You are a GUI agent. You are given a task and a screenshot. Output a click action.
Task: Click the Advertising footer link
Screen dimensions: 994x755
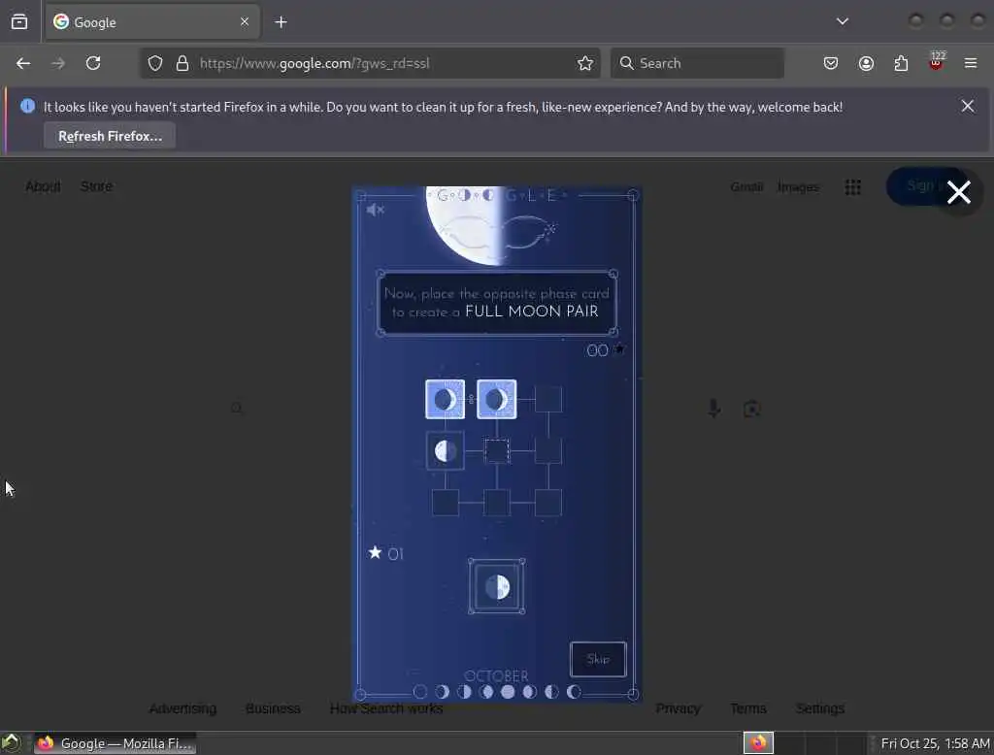pos(182,708)
